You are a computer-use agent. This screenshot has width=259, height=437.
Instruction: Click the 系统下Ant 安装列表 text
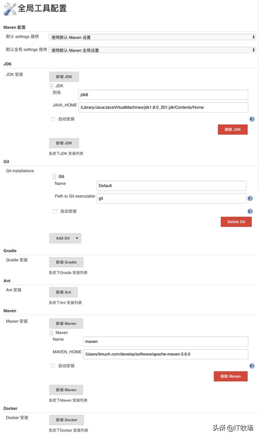pyautogui.click(x=66, y=303)
